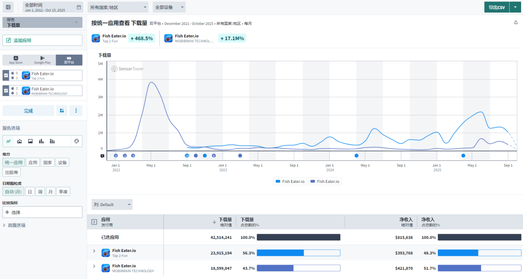Toggle the chart event annotations flag
Viewport: 523px width, 279px height.
[x=102, y=156]
